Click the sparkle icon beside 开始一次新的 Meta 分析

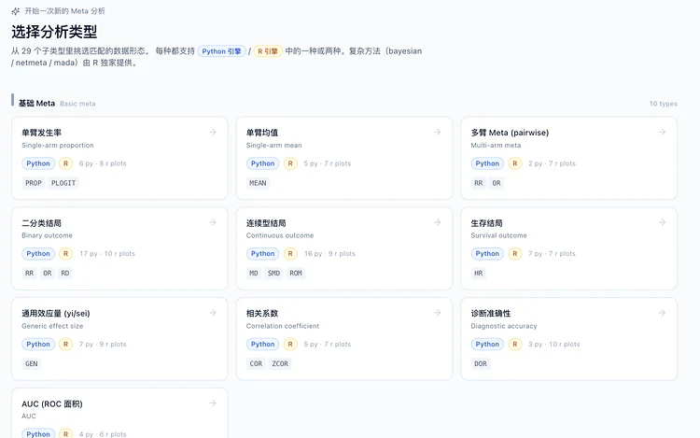click(15, 11)
